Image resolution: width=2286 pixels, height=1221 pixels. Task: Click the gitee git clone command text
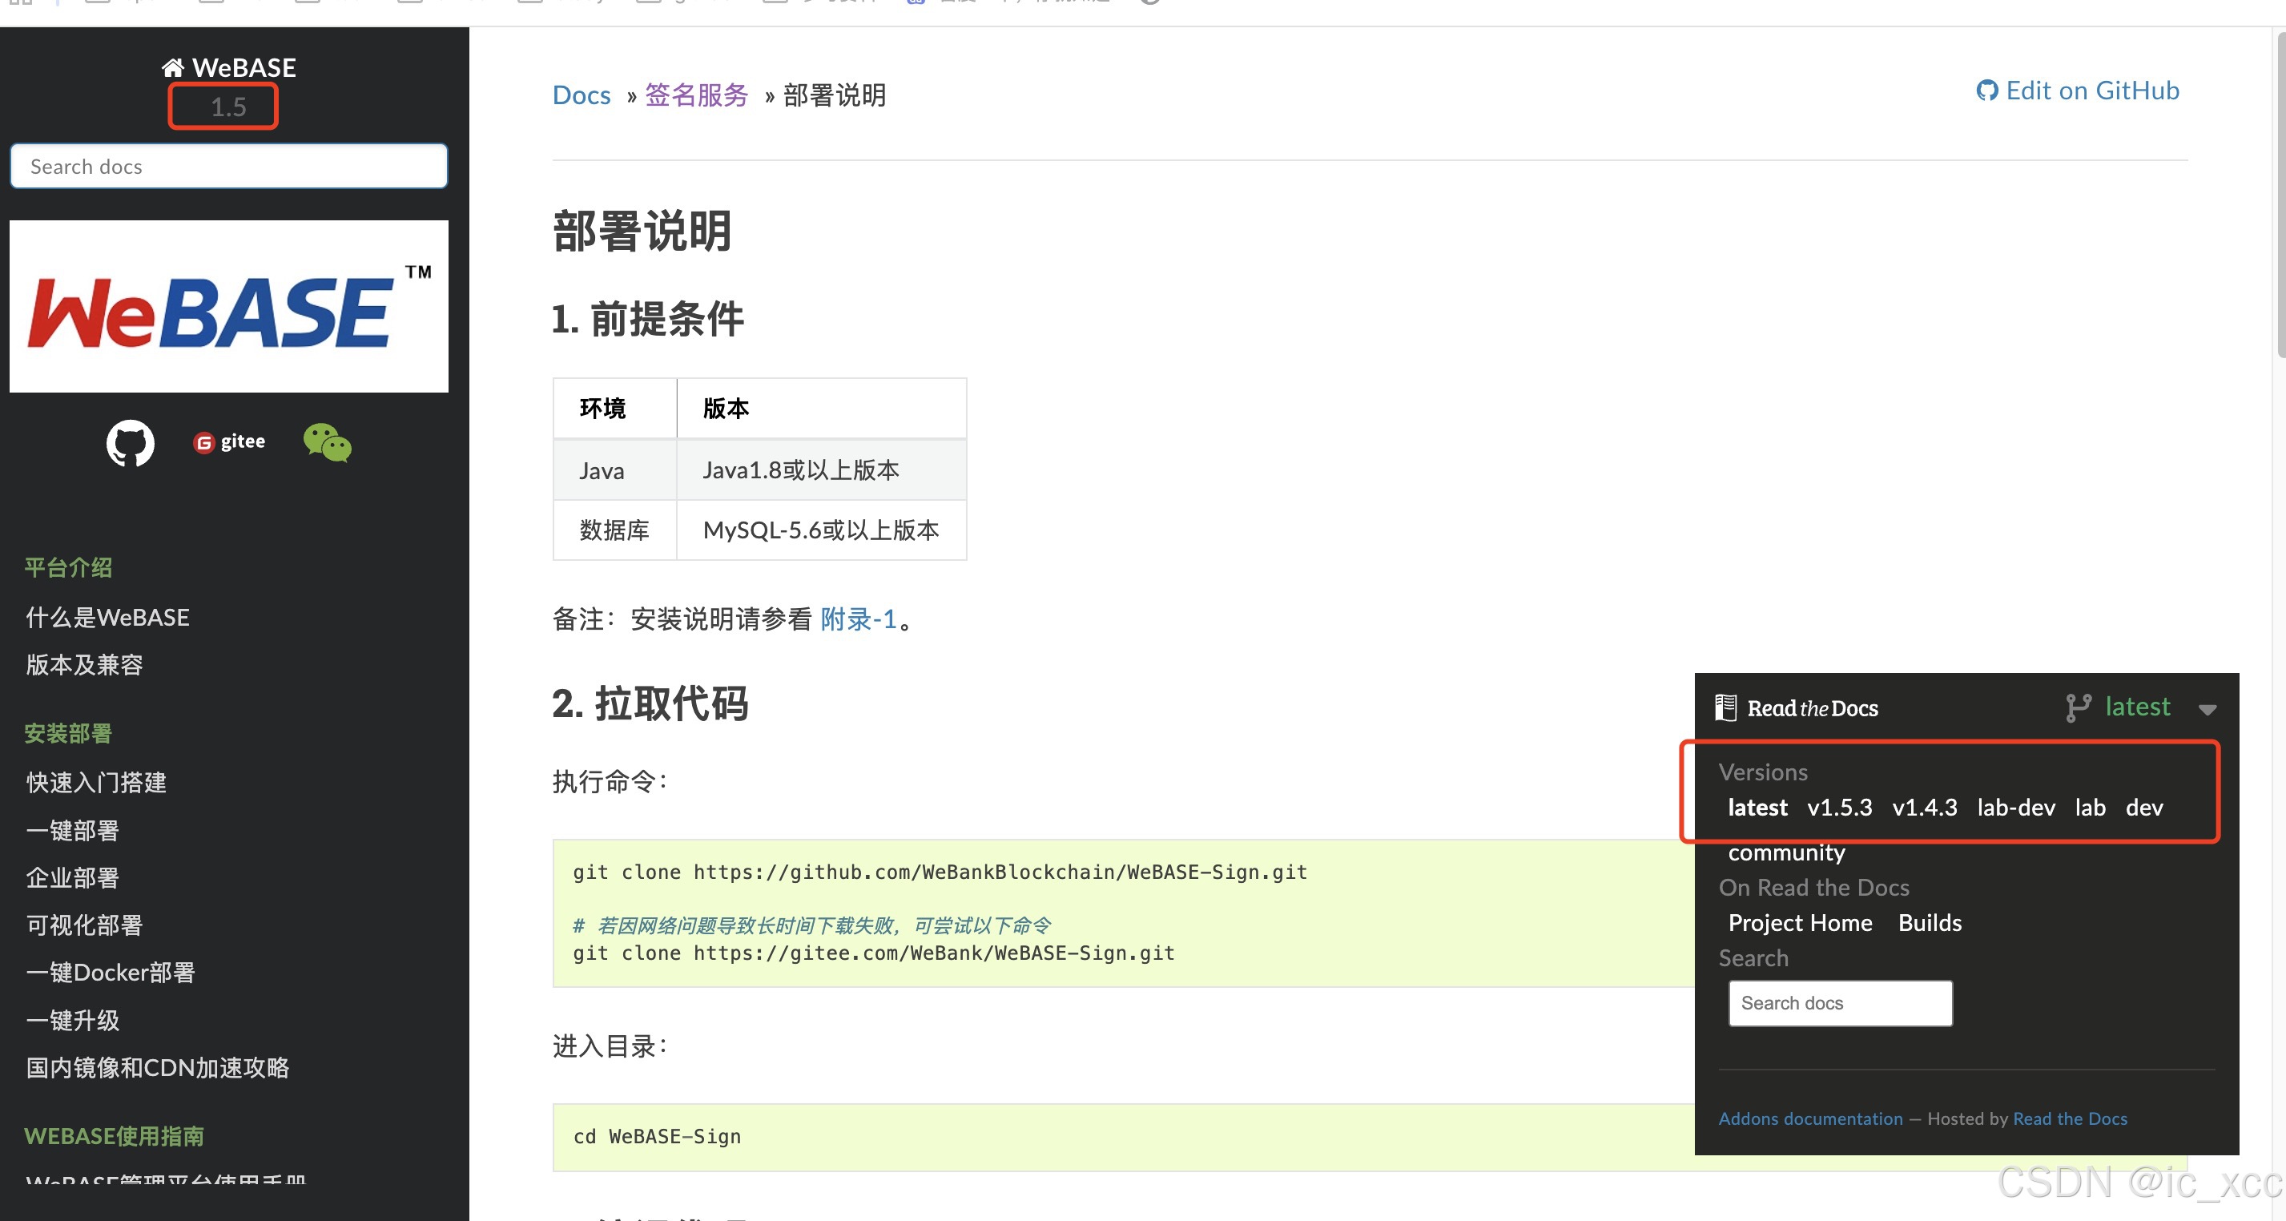coord(873,953)
